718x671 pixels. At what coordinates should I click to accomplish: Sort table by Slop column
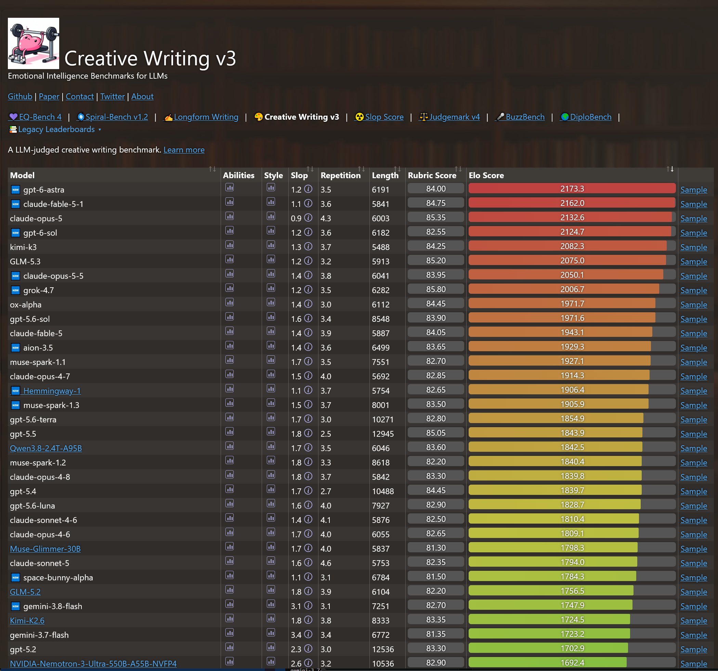310,169
